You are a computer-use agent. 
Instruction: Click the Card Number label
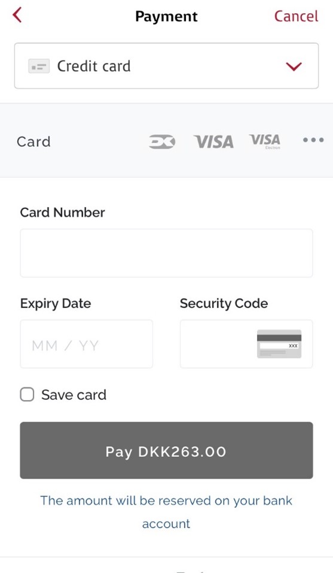click(62, 213)
